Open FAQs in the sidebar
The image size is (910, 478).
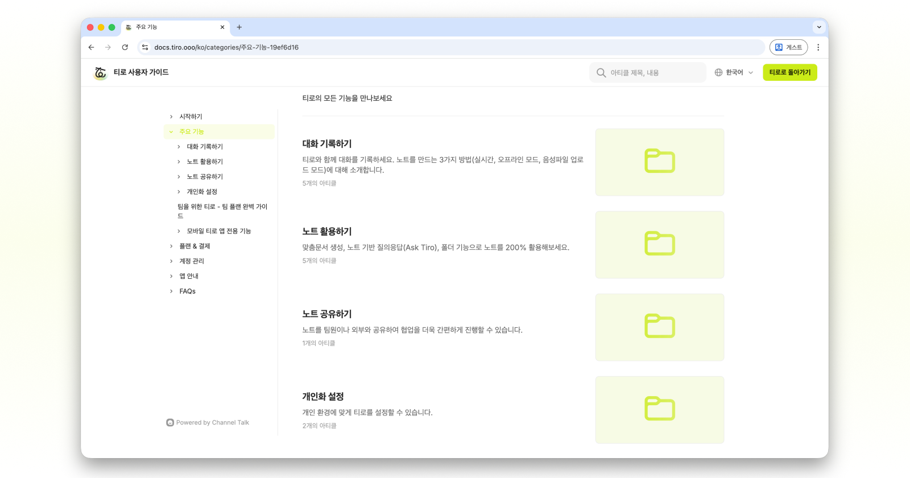188,291
